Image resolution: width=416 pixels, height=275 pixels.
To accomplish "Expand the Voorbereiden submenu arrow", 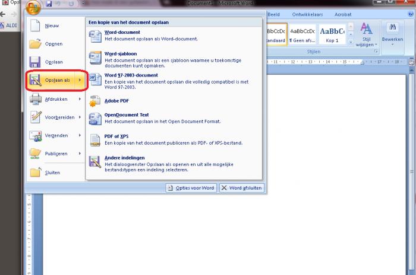I will [80, 117].
